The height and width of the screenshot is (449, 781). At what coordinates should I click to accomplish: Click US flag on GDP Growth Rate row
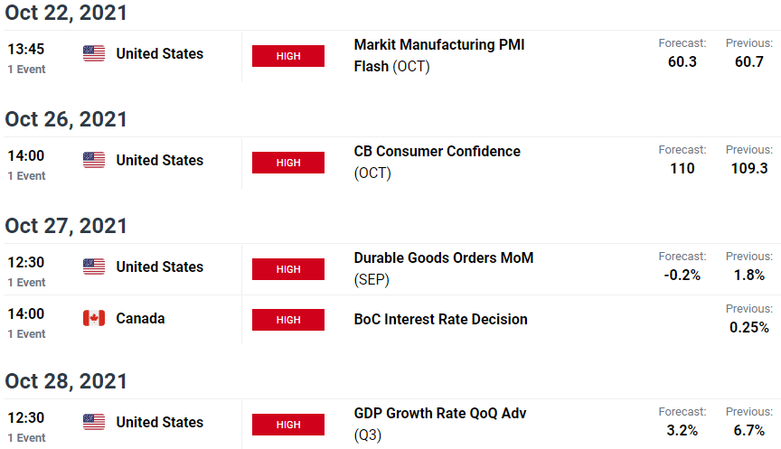coord(94,422)
